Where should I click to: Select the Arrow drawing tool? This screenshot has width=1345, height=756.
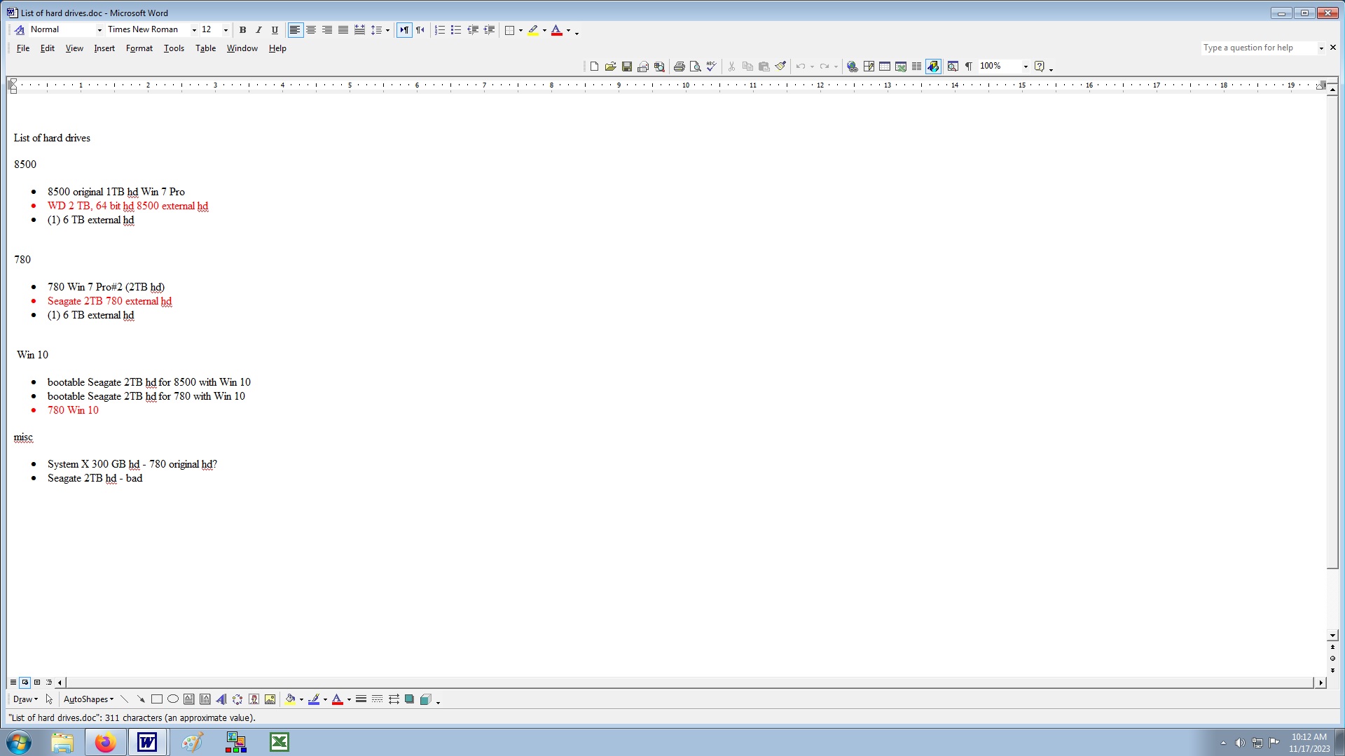coord(140,699)
